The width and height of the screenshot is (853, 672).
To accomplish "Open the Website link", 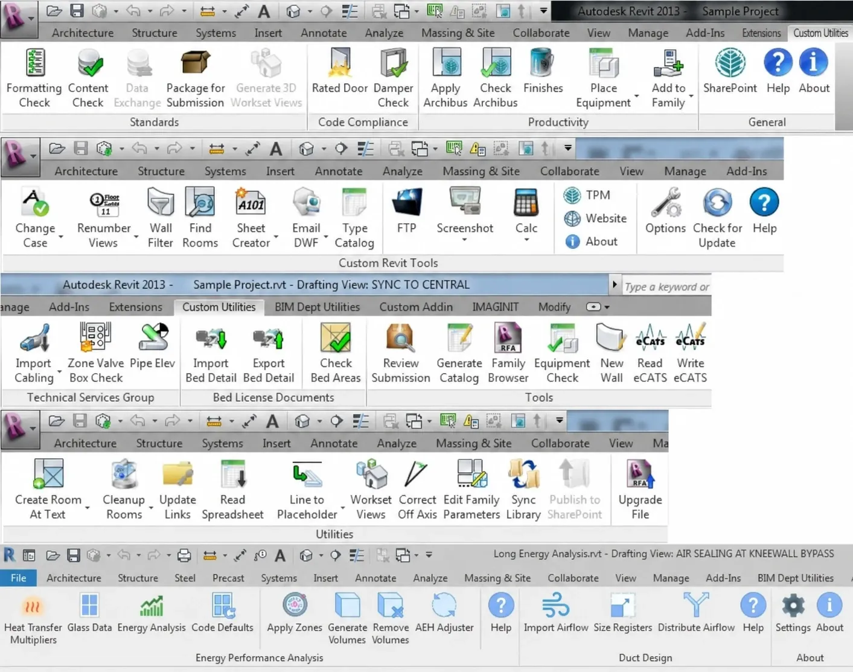I will [x=596, y=219].
